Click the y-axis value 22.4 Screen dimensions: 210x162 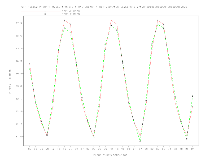[x=19, y=111]
